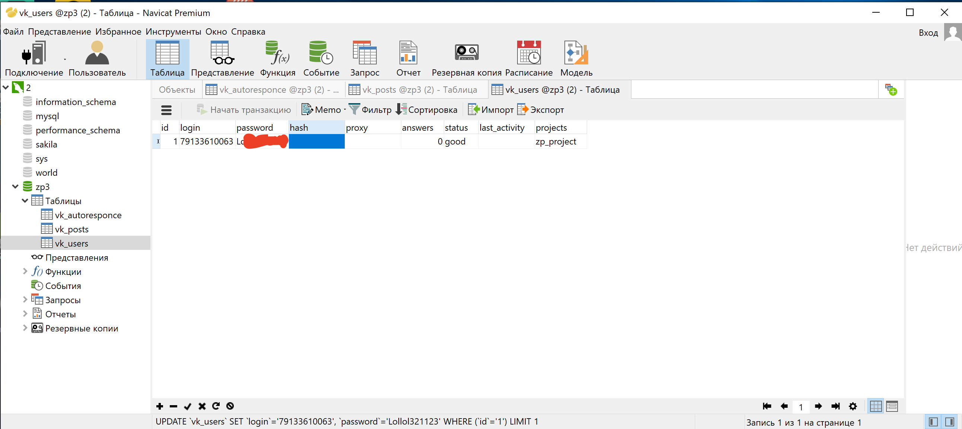Toggle the left pane visibility button
The height and width of the screenshot is (429, 962).
pyautogui.click(x=933, y=422)
